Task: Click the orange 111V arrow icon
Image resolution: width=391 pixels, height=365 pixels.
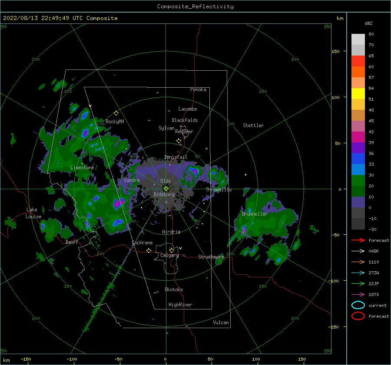Action: pyautogui.click(x=358, y=262)
